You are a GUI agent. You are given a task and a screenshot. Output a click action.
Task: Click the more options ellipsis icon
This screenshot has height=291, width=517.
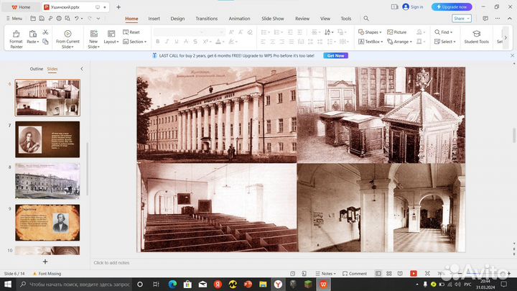point(497,19)
